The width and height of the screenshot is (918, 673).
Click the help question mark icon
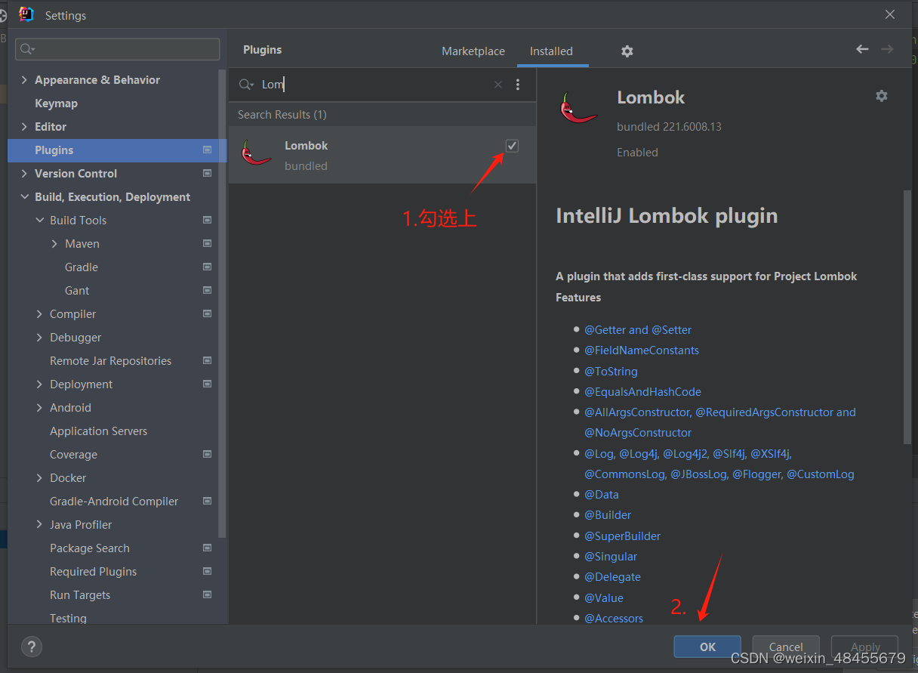tap(31, 647)
